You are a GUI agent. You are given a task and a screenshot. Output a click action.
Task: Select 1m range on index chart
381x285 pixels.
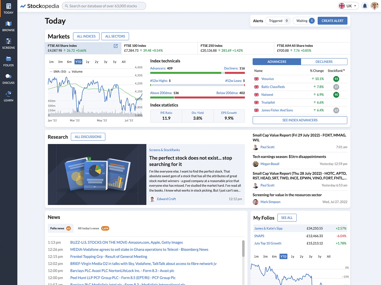(x=51, y=62)
